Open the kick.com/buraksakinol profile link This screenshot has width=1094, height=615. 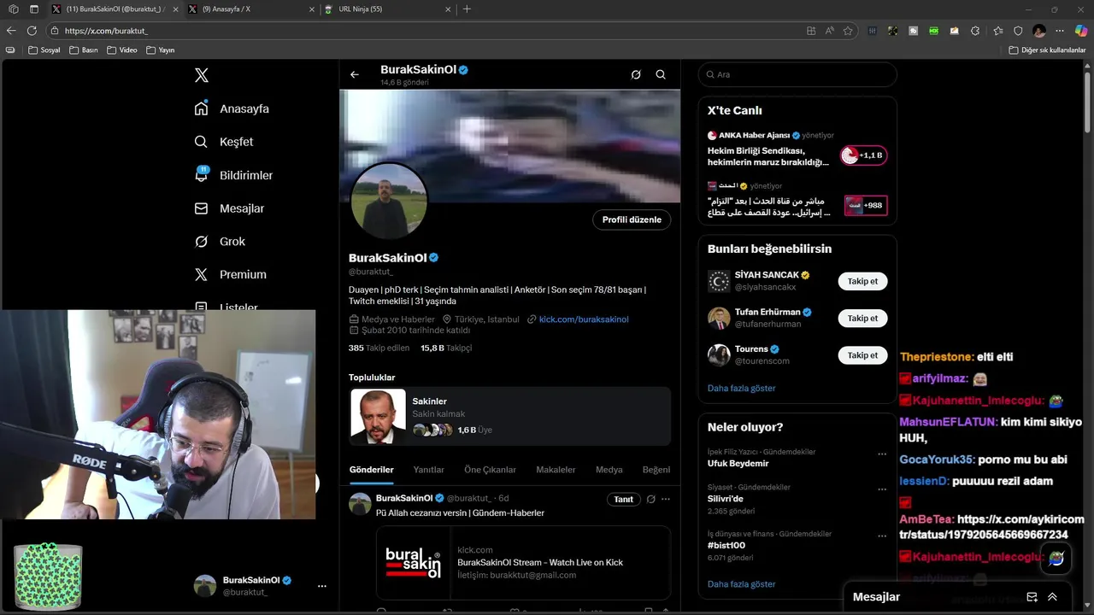[584, 319]
